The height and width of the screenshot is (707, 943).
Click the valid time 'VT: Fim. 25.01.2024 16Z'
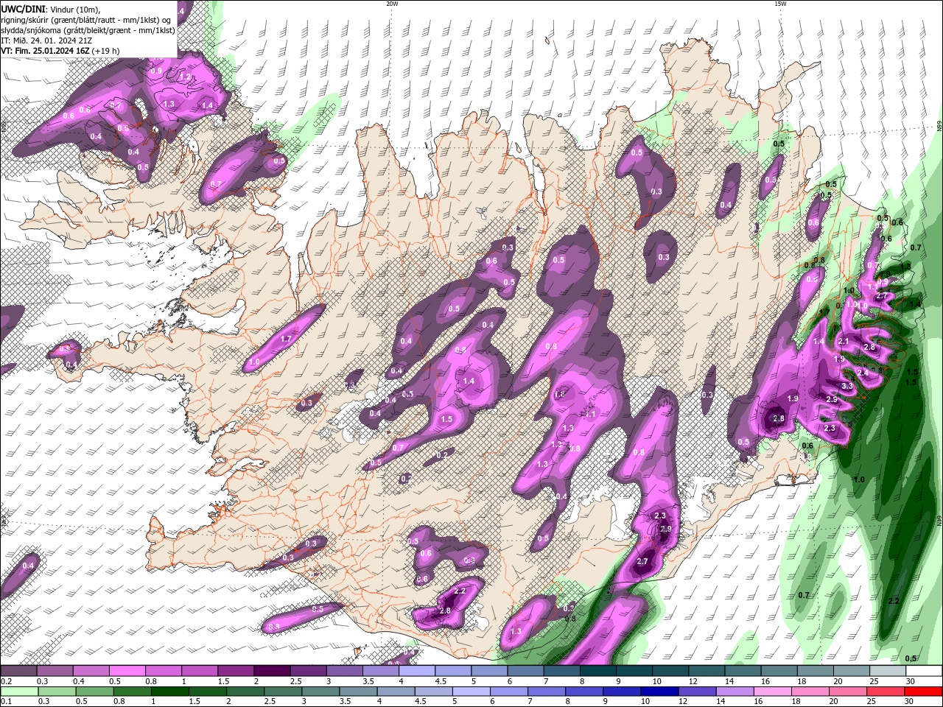(46, 51)
